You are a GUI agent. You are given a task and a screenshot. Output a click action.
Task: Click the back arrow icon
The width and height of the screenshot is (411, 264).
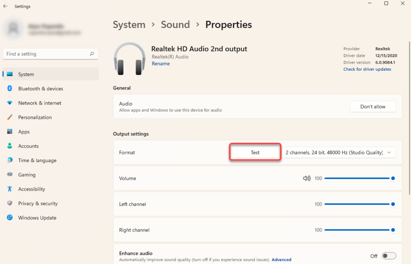[5, 6]
